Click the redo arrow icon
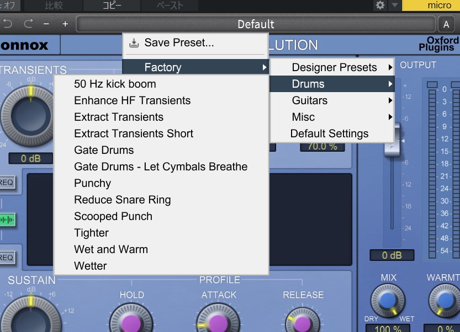 coord(28,24)
